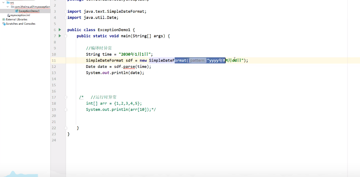Screen dimensions: 360x177
Task: Expand the folded block comment on line 17
Action: click(66, 97)
